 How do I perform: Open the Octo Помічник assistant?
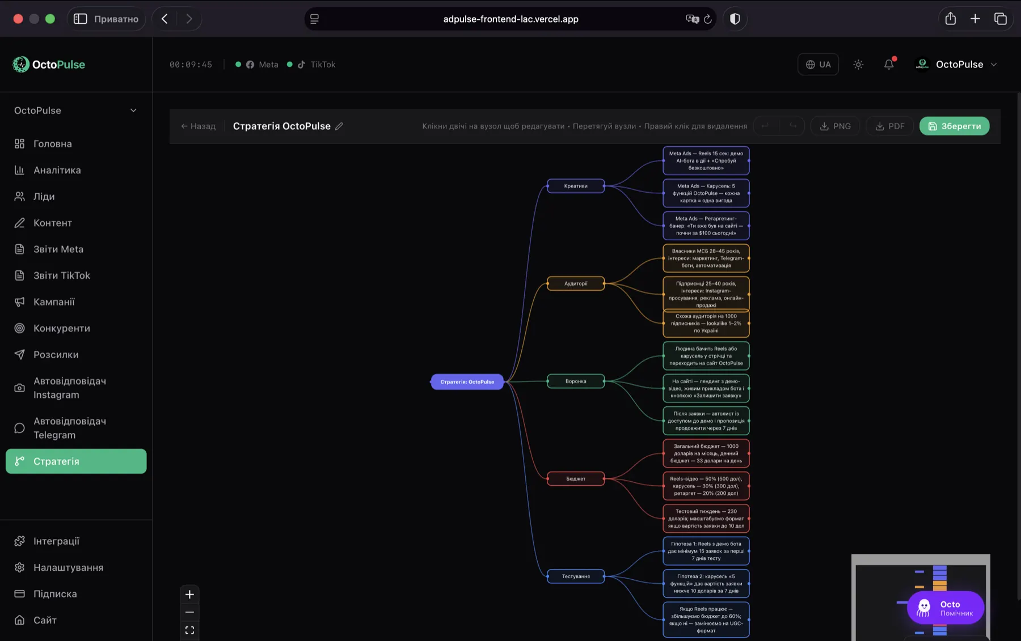(x=946, y=608)
